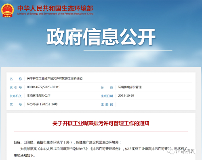Click the 生成日期 label
Viewport: 202px width, 160px height.
pyautogui.click(x=107, y=96)
